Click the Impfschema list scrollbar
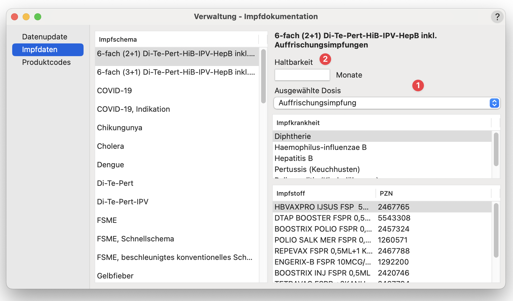 tap(263, 76)
